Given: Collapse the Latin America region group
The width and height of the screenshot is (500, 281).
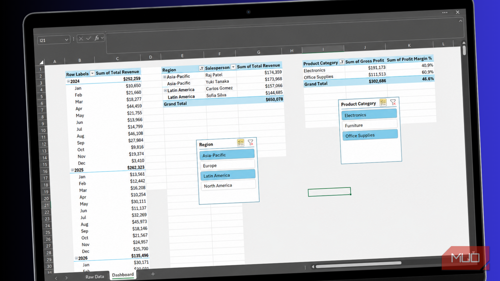Looking at the screenshot, I should click(165, 91).
